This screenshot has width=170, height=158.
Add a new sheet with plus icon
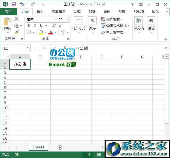(x=59, y=147)
